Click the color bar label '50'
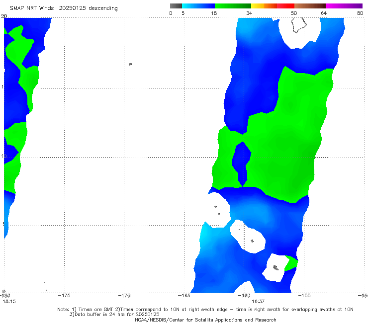Image resolution: width=368 pixels, height=323 pixels. [x=294, y=13]
